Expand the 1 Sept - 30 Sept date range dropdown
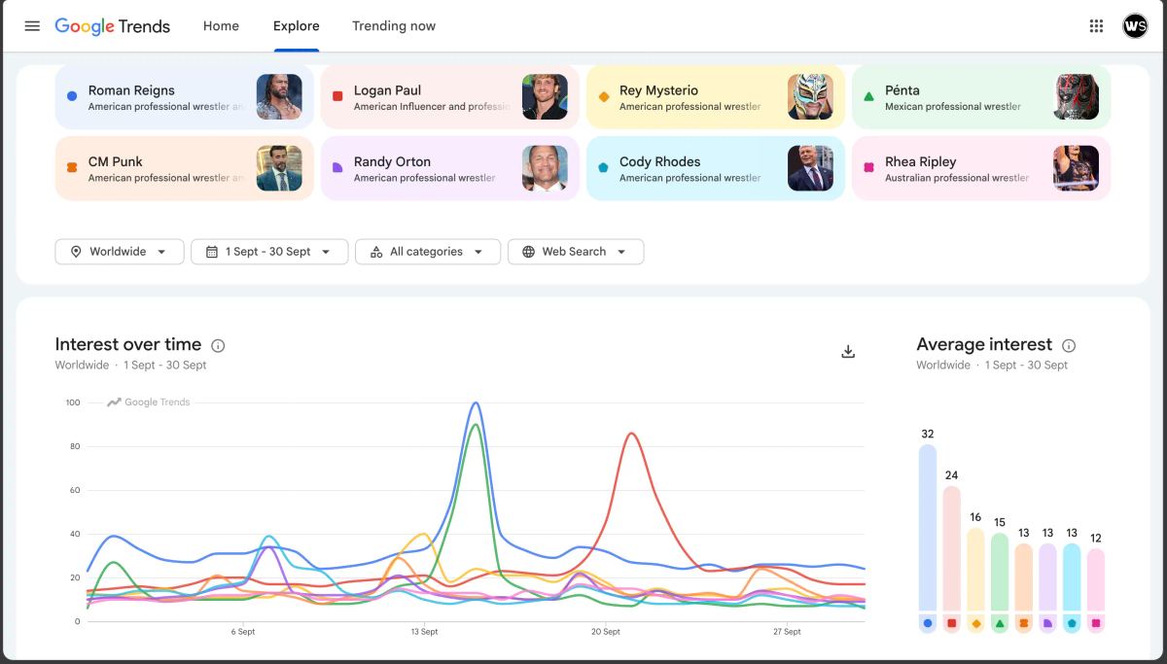The height and width of the screenshot is (664, 1167). [x=269, y=252]
